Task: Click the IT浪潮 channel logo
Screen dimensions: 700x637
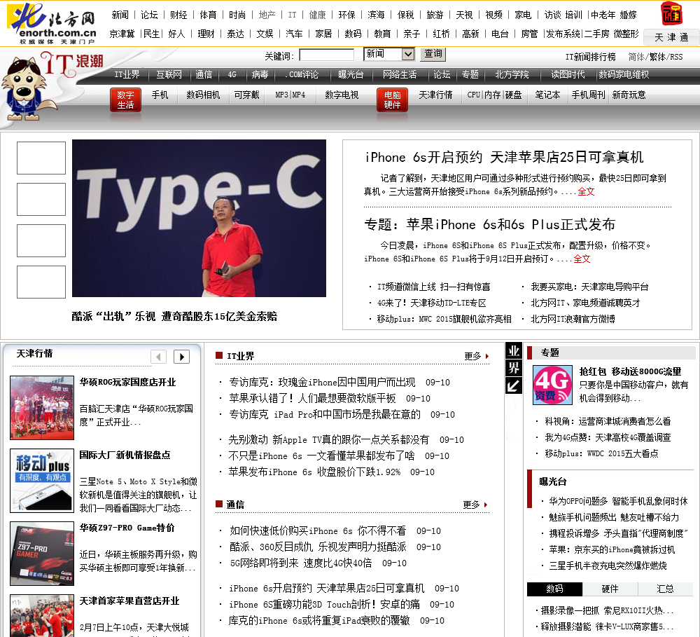Action: pos(72,63)
